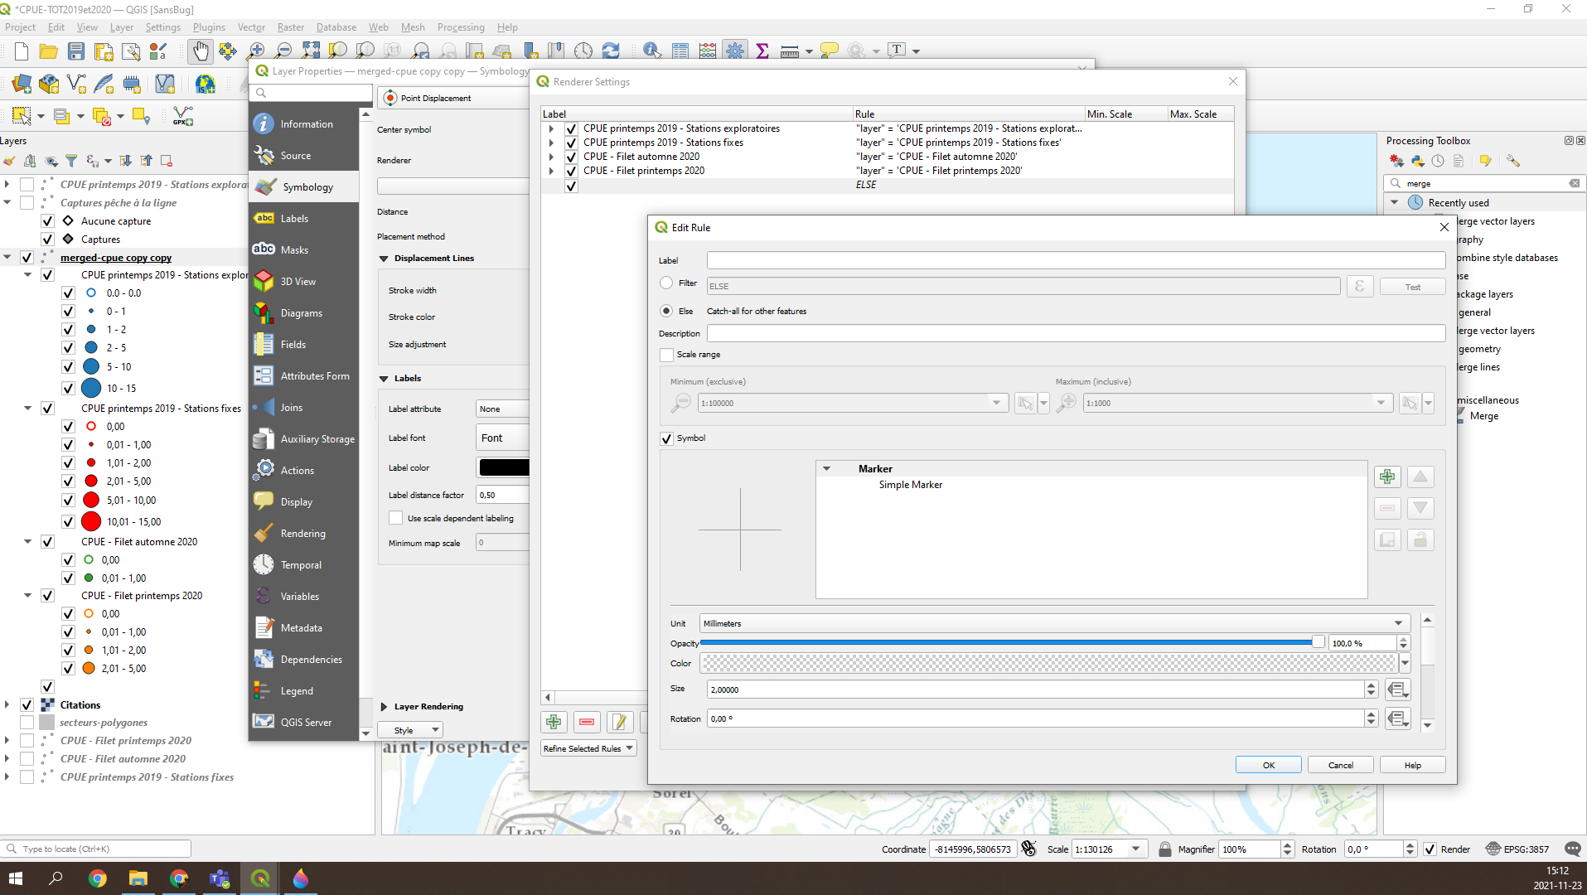Toggle the Render checkbox in status bar
Screen dimensions: 1587x895
point(1430,849)
